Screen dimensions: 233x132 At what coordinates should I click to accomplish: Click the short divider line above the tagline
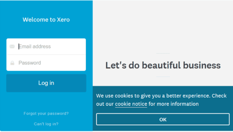point(163,53)
